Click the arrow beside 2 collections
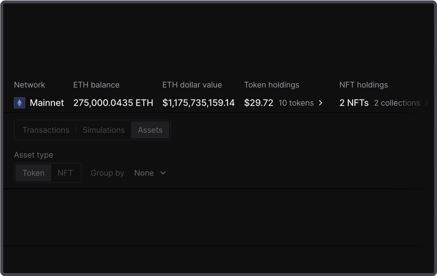Image resolution: width=437 pixels, height=276 pixels. tap(427, 103)
